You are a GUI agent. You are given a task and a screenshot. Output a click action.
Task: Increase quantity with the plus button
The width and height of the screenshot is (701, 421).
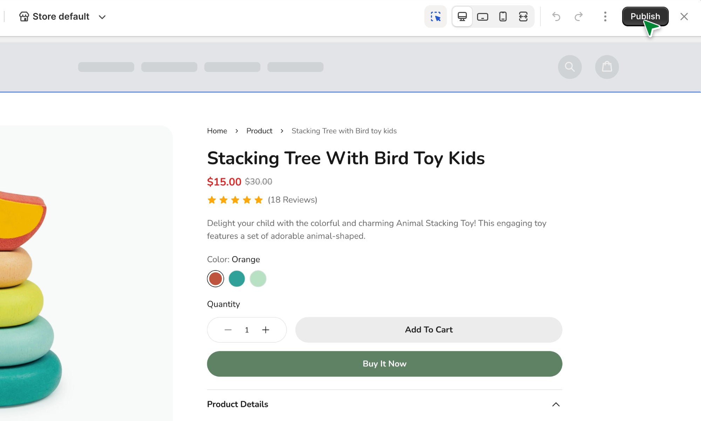266,330
